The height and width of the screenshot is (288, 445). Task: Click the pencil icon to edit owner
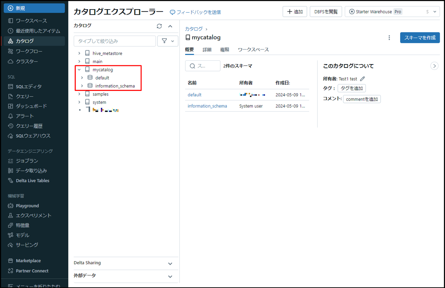(362, 79)
